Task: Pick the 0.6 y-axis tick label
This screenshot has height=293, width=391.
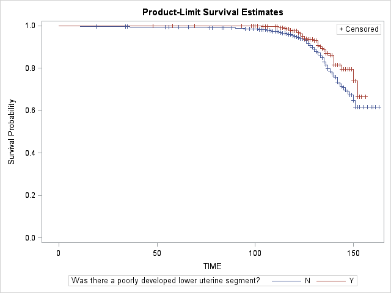Action: 28,110
